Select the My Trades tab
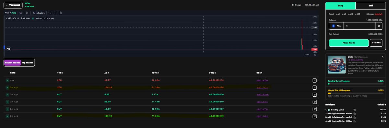 (x=28, y=63)
